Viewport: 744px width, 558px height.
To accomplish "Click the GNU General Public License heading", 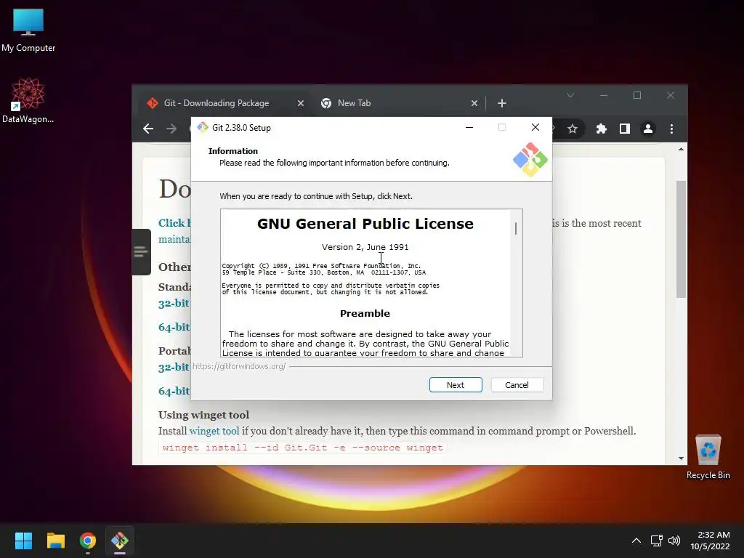I will coord(365,224).
